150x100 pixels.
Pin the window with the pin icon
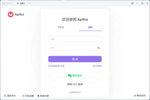coord(132,3)
